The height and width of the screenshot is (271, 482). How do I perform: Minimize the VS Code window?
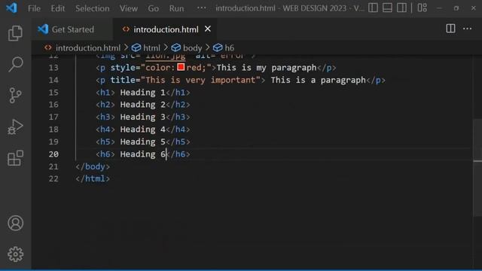click(x=440, y=8)
